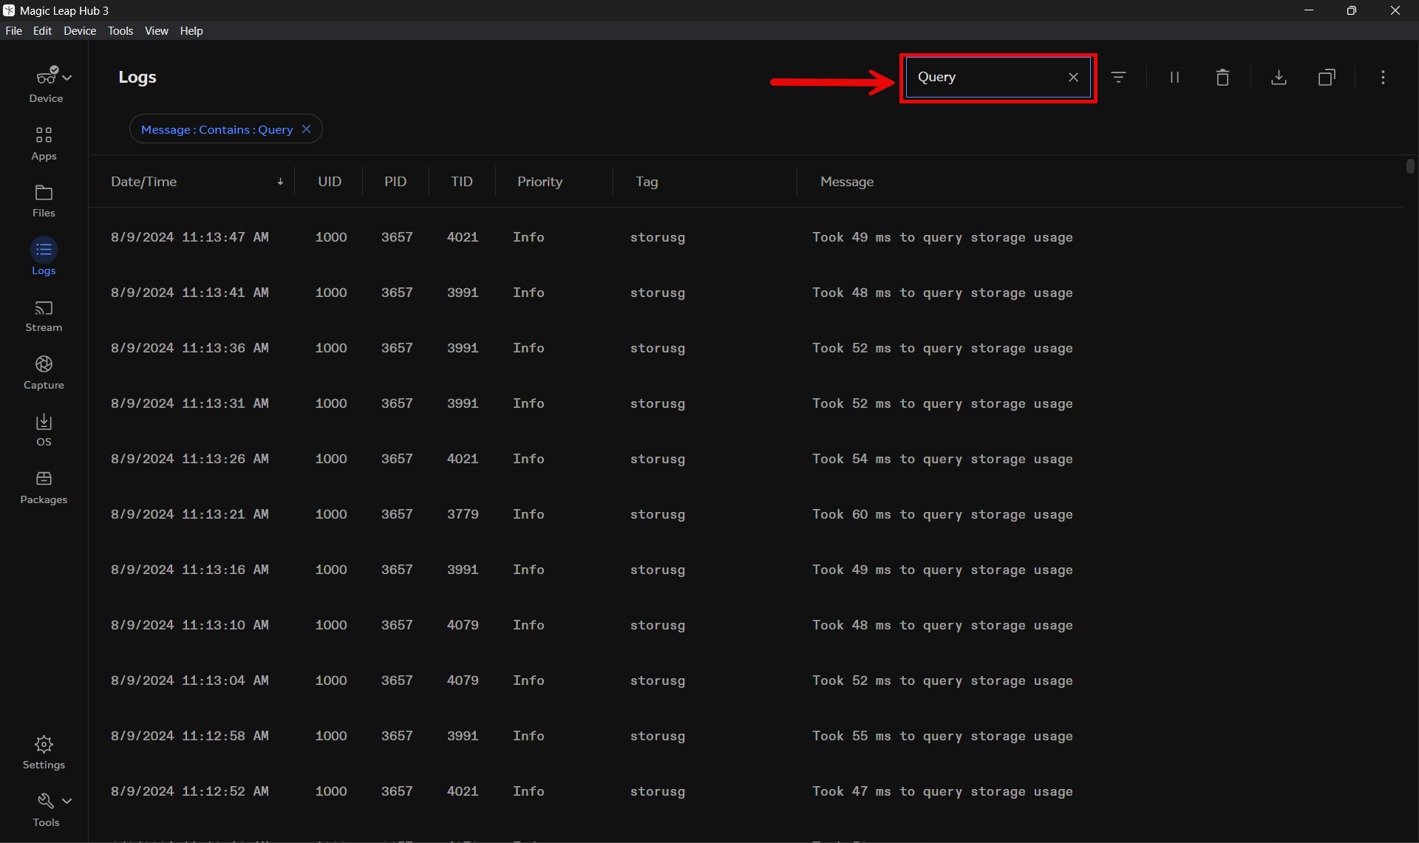Download logs with the save icon
Screen dimensions: 1419x843
(x=1279, y=77)
